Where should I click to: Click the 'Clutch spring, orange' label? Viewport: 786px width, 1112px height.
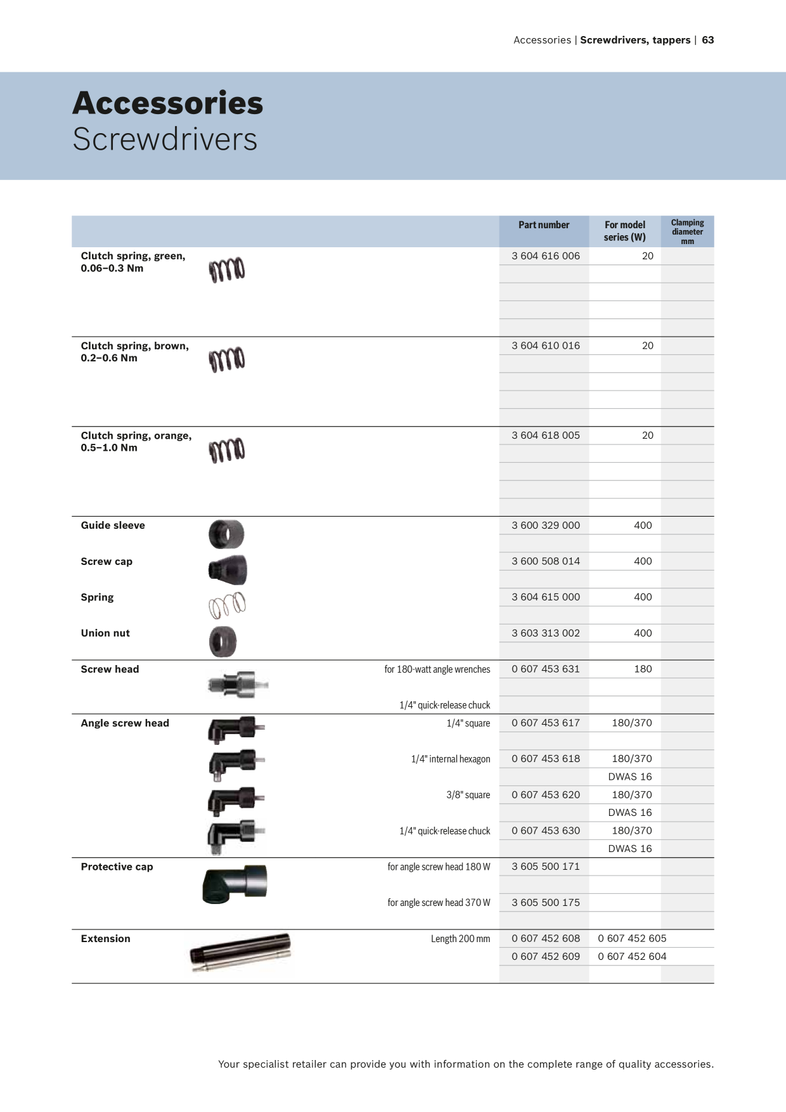[x=136, y=441]
